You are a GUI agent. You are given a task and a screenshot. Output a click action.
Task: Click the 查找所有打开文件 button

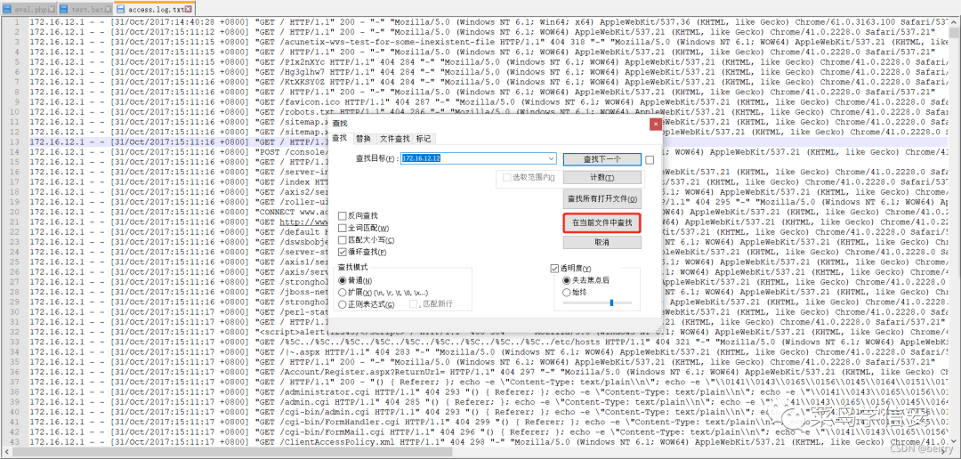tap(602, 199)
